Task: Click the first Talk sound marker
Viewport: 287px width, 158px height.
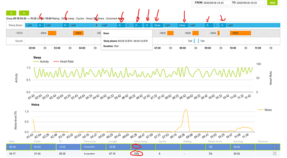Action: click(194, 41)
